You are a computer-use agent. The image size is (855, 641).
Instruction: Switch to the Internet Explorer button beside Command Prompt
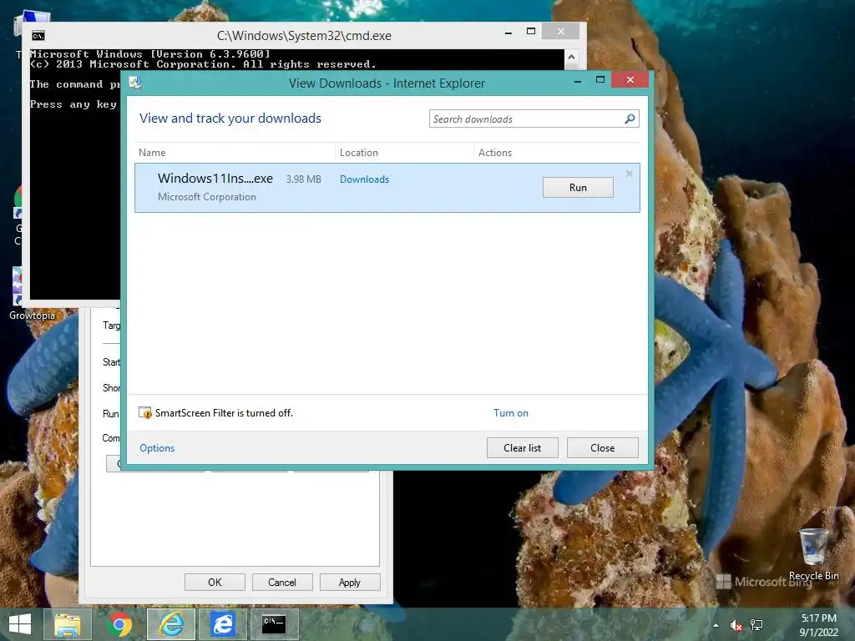pyautogui.click(x=222, y=624)
